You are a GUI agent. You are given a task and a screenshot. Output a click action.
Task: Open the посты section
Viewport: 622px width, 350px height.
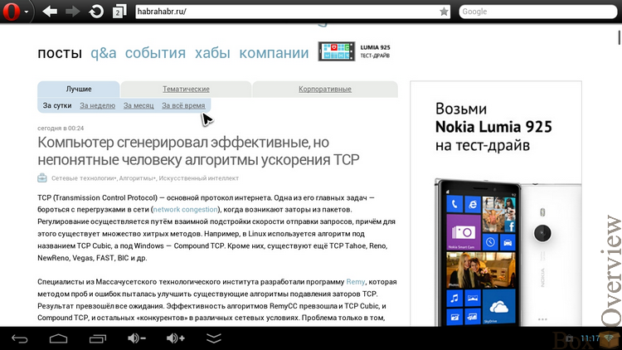tap(60, 53)
